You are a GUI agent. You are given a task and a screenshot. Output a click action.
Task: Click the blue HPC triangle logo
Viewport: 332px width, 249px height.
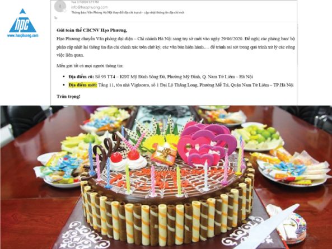(x=22, y=21)
